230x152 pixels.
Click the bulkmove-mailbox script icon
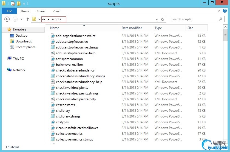[x=53, y=64]
